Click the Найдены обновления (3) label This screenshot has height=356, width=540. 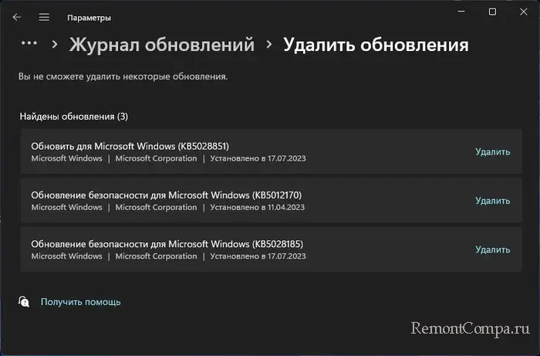coord(74,117)
